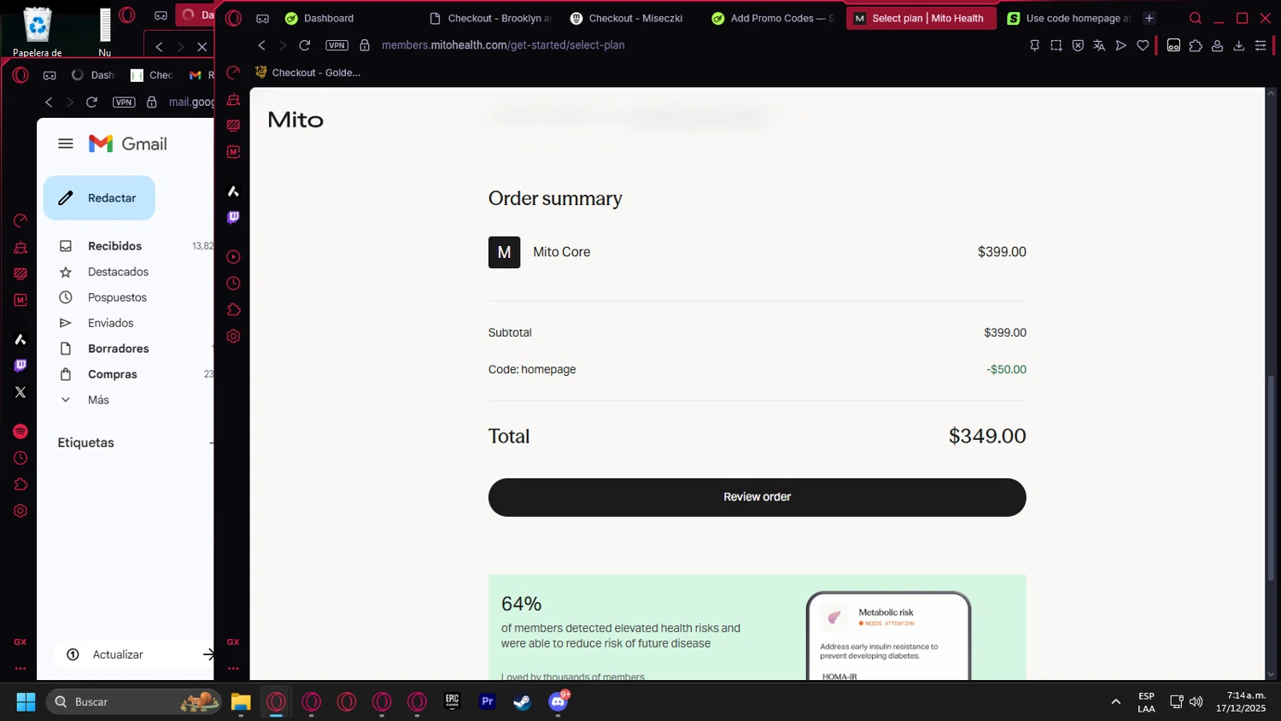Reload the Mito Health page
This screenshot has height=721, width=1281.
click(x=304, y=45)
